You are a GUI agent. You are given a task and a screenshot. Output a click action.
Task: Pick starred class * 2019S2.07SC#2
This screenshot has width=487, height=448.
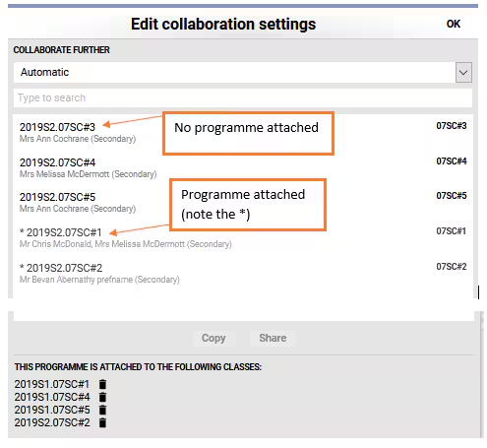point(243,273)
